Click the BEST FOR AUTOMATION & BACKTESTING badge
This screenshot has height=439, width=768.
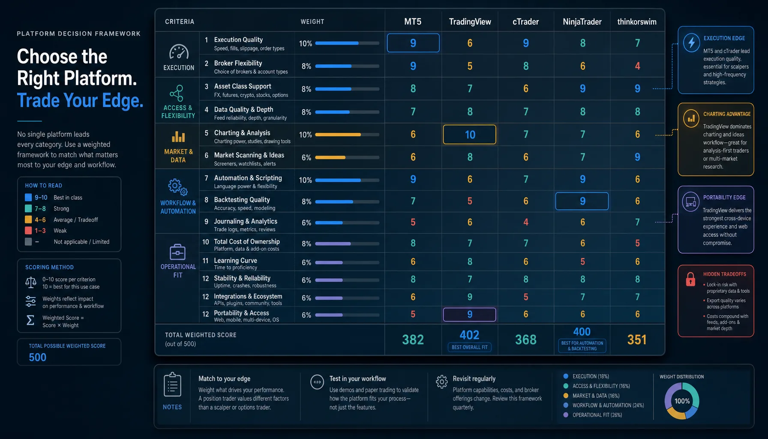582,346
